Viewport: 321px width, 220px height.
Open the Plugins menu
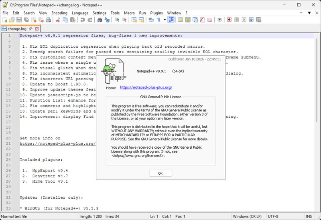click(x=156, y=13)
